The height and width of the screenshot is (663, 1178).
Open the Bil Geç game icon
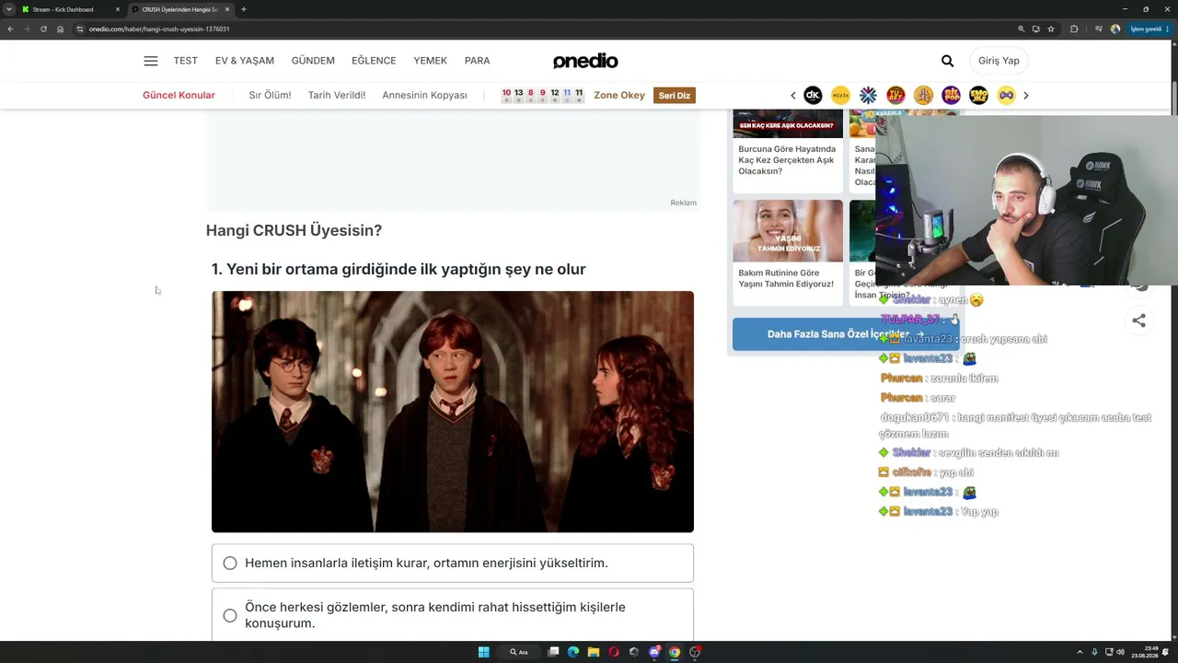(923, 95)
